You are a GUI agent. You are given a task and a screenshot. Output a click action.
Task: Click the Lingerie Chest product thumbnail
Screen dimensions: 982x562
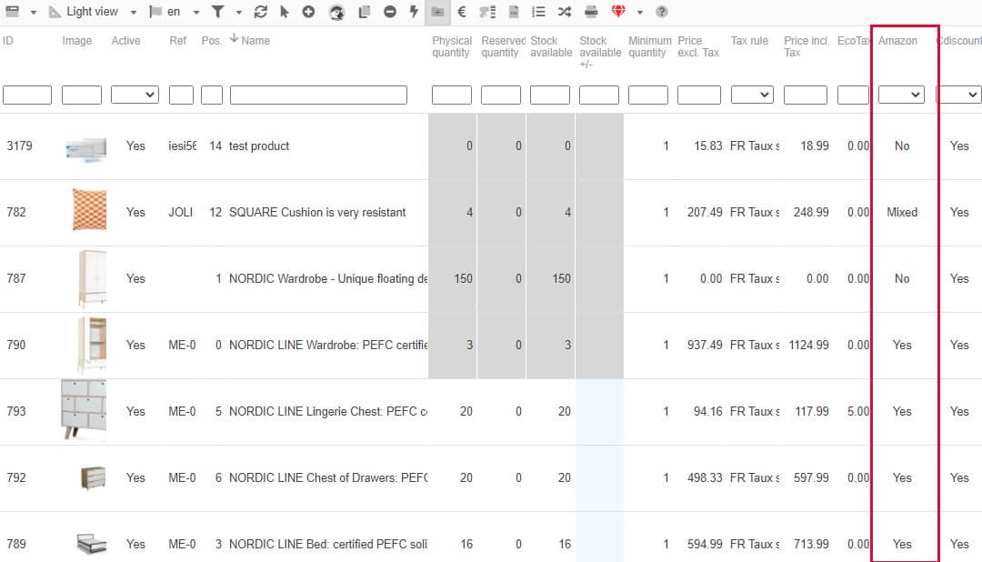[x=84, y=410]
